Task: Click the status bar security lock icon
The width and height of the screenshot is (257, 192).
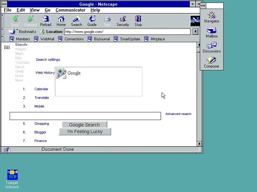Action: click(x=7, y=149)
